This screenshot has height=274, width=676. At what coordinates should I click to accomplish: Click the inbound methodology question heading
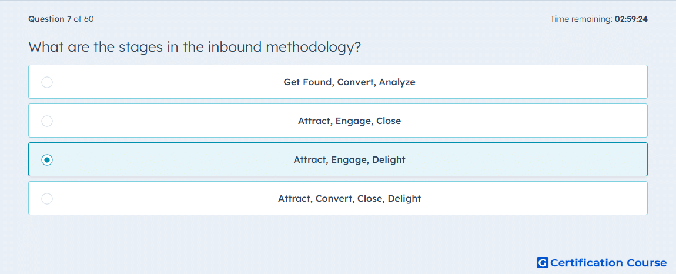click(195, 47)
